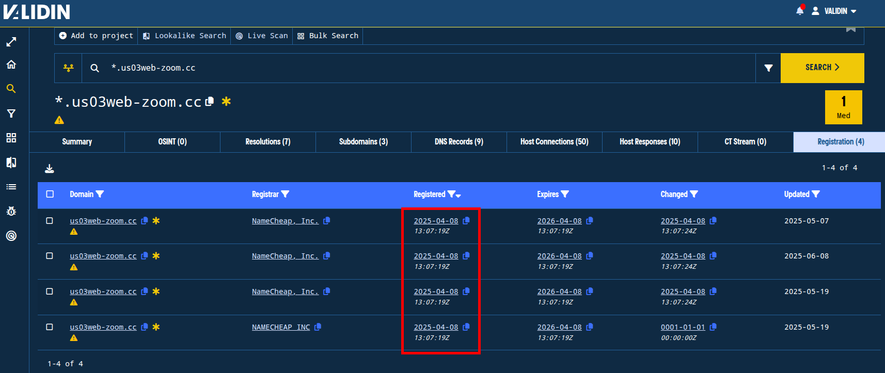Click the bookmark icon at top right

coord(851,29)
